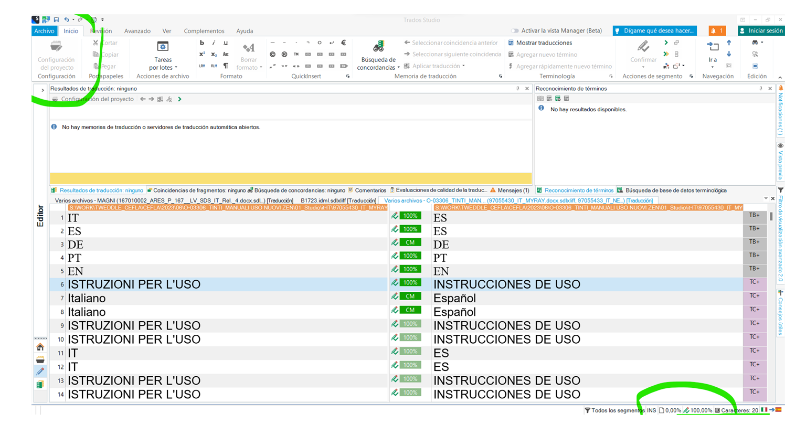
Task: Click Dígame qué desea hacer search box
Action: point(654,31)
